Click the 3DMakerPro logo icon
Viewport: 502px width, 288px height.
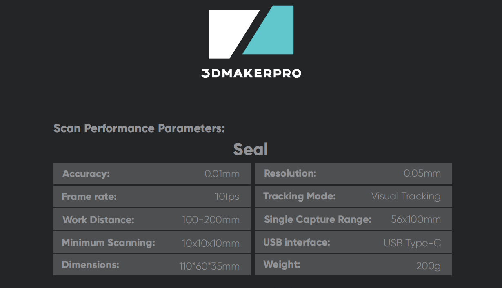tap(251, 32)
